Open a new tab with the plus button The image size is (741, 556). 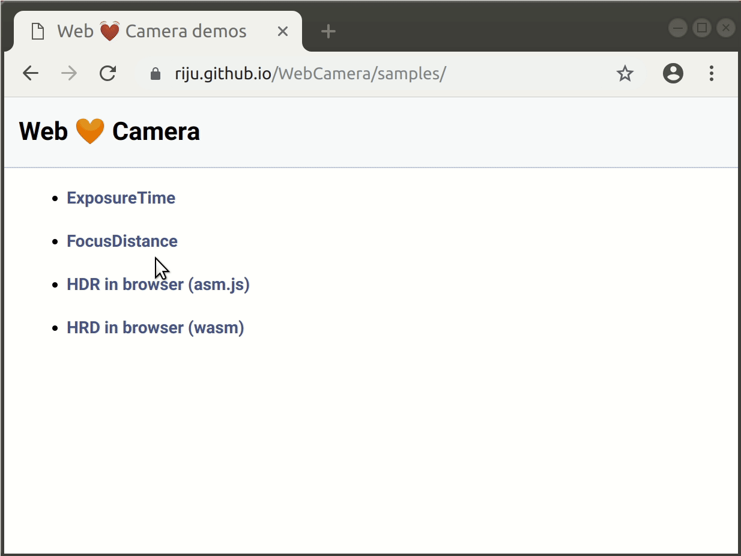coord(328,31)
